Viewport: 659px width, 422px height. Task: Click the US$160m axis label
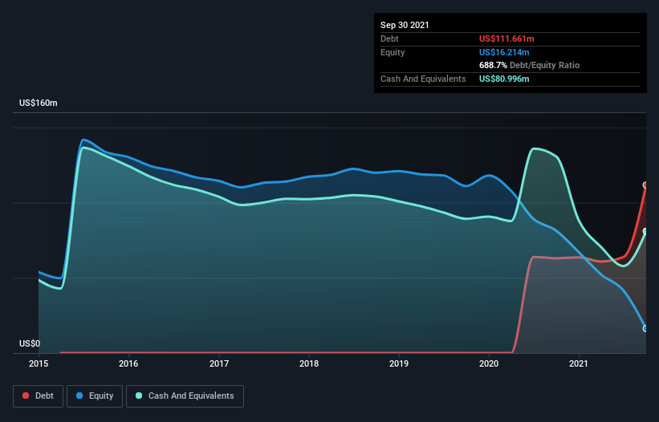point(39,103)
